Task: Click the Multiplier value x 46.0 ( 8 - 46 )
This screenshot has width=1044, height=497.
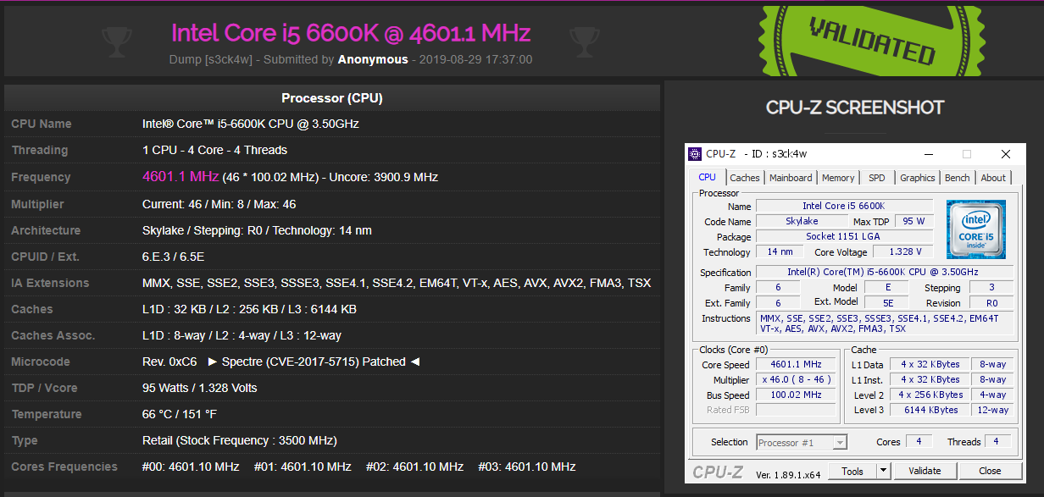Action: tap(795, 380)
